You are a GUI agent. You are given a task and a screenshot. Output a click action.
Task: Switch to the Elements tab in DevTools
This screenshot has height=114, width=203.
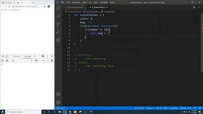tap(16, 56)
